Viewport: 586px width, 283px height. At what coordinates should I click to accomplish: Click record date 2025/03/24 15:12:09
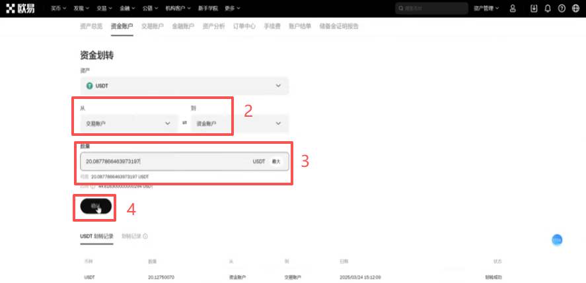click(360, 278)
